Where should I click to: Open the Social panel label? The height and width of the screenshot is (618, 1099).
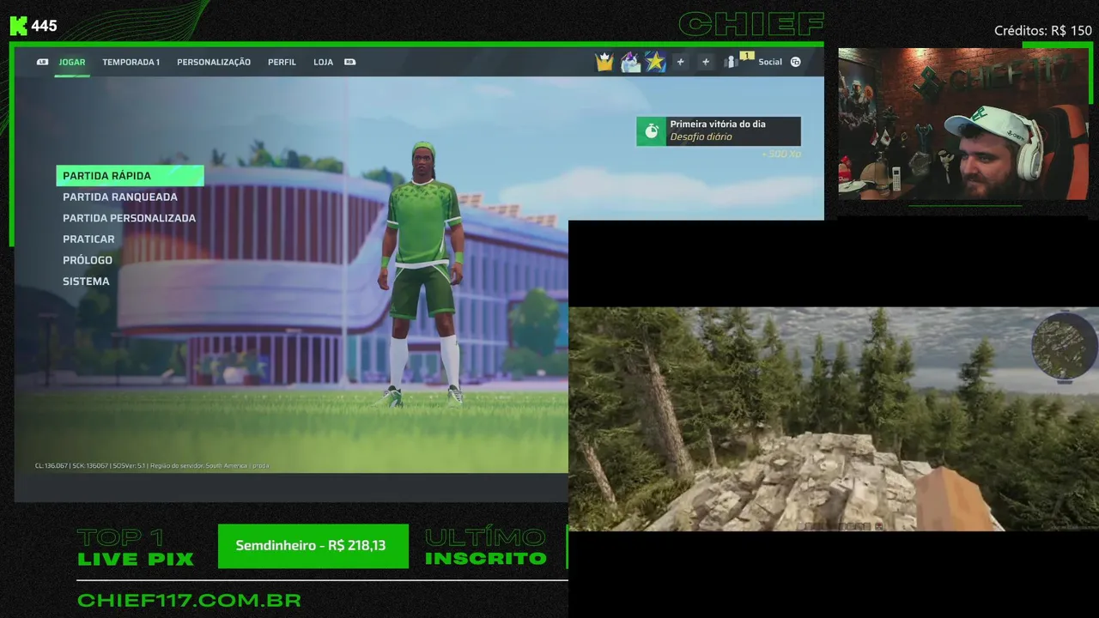(x=770, y=62)
